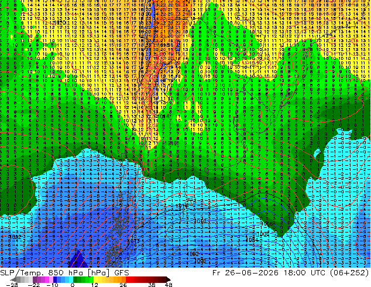Click the '12' label on the color scale

pyautogui.click(x=95, y=285)
